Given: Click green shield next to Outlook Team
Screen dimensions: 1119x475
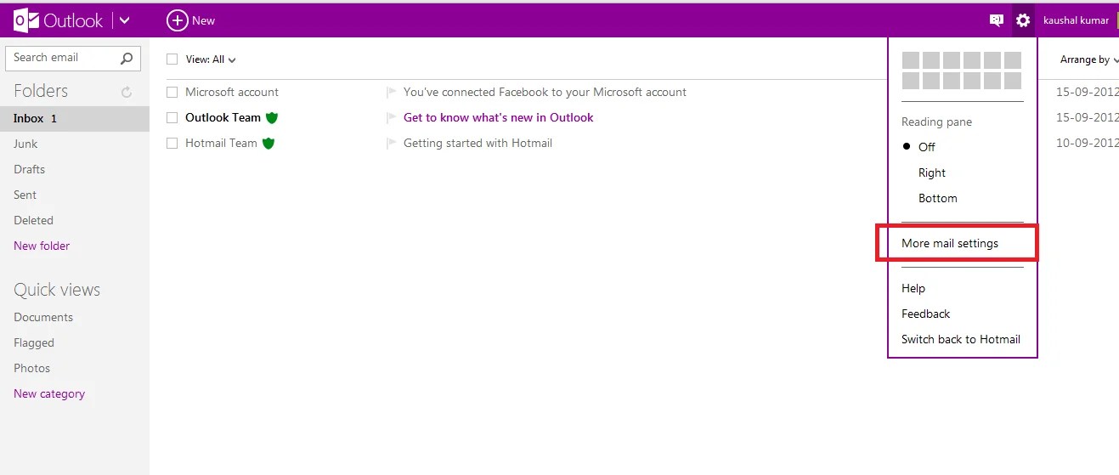Looking at the screenshot, I should (272, 117).
